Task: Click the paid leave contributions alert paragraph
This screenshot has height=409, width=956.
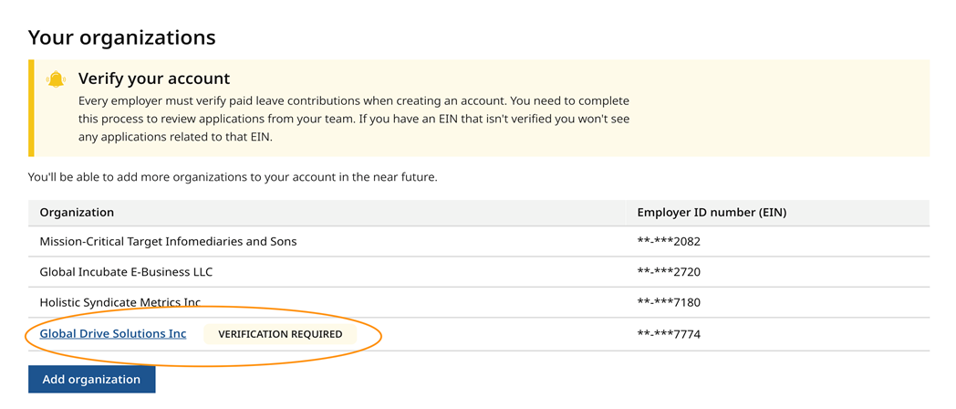Action: 354,119
